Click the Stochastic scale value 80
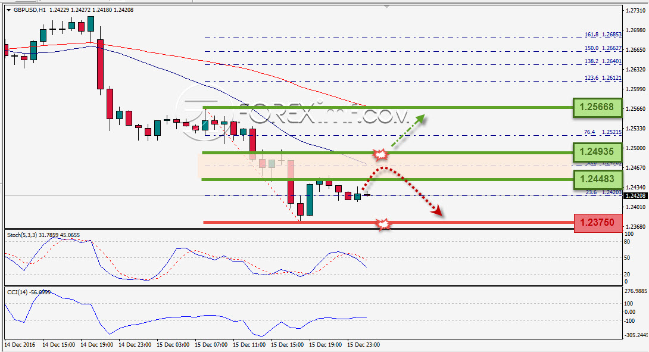Screen dimensions: 649x352 [x=627, y=242]
